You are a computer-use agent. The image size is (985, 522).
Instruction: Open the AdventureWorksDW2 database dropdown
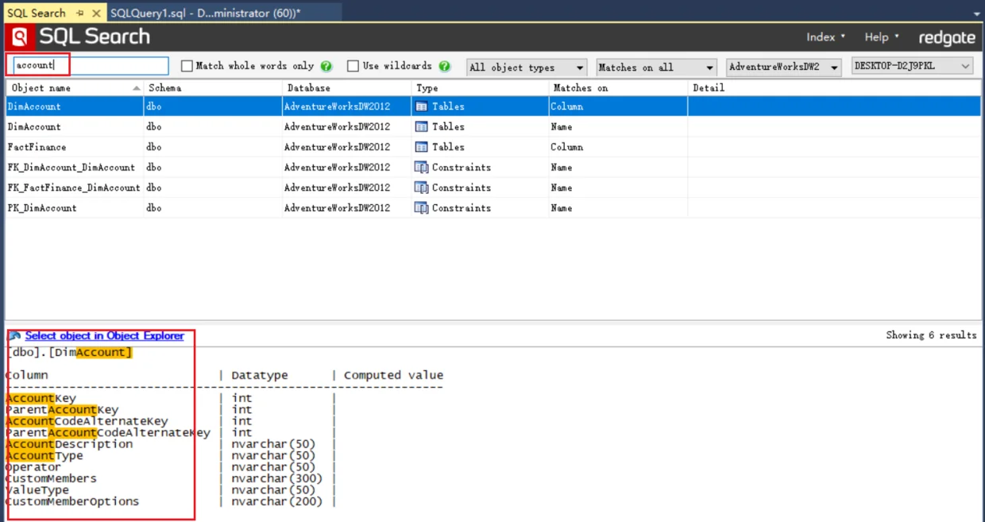tap(784, 68)
